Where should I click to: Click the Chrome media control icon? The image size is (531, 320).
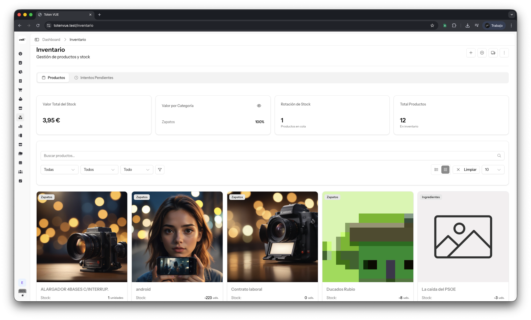(477, 25)
